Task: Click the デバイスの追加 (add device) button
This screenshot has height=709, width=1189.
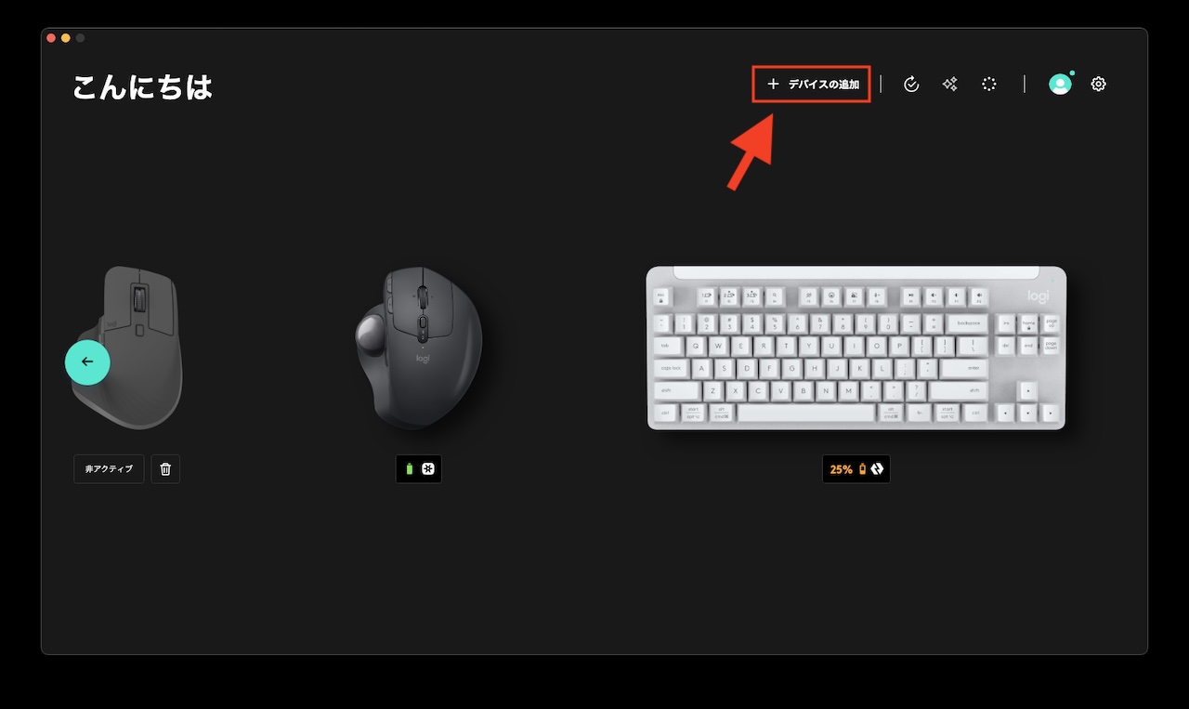Action: point(811,85)
